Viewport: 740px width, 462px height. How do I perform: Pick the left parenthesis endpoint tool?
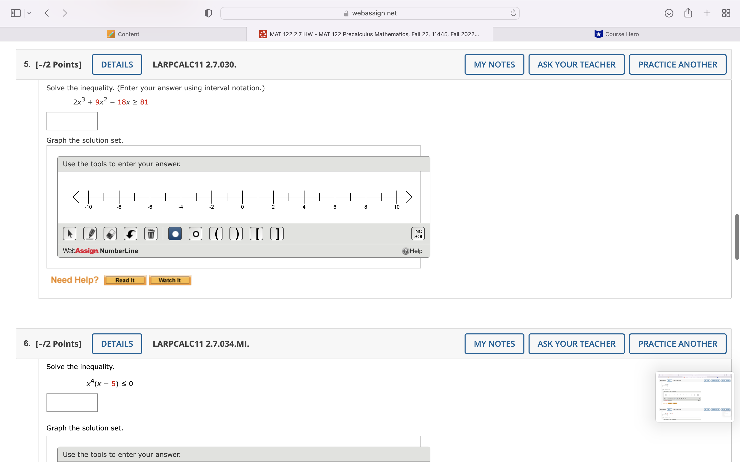tap(216, 234)
